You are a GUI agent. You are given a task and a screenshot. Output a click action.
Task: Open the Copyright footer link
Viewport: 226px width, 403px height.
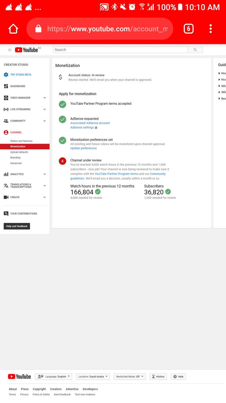click(x=39, y=389)
